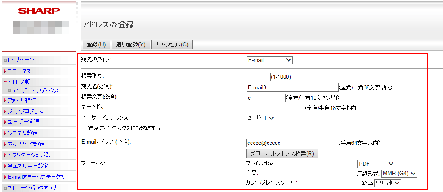
Task: Click the グローバルアドレス検索(R) button
Action: (x=282, y=154)
